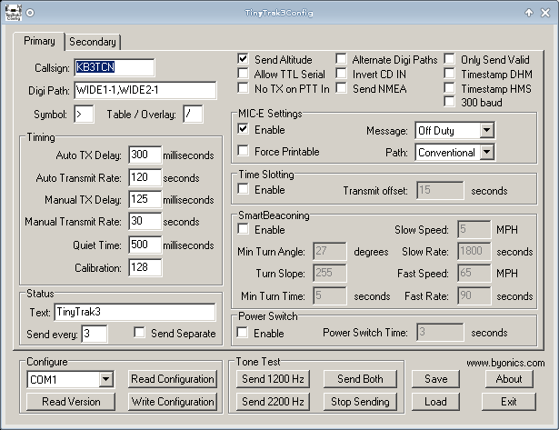Click the Manual TX Delay field
The width and height of the screenshot is (559, 430).
click(145, 199)
